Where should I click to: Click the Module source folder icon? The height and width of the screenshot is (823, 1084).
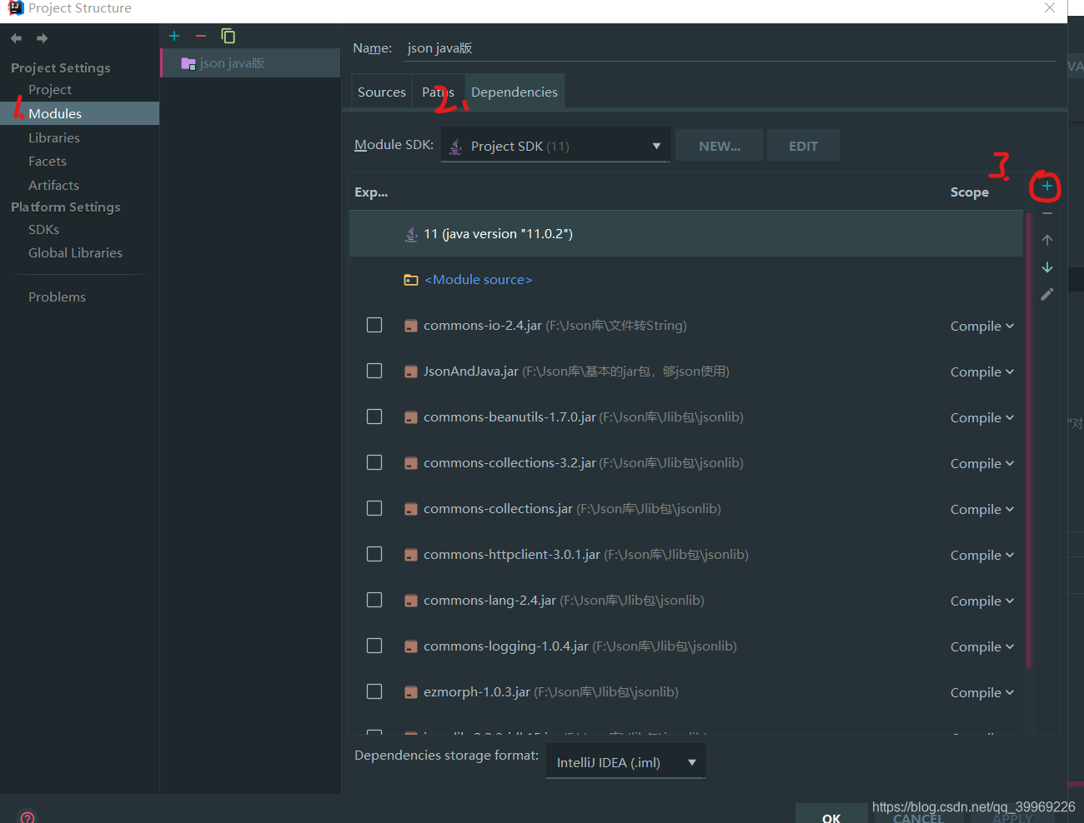point(411,280)
